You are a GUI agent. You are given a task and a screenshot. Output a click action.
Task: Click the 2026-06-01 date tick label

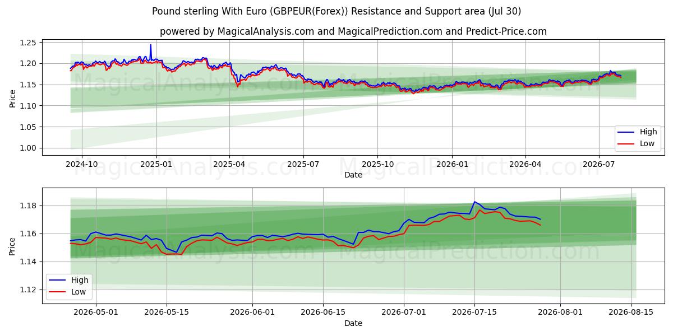252,312
